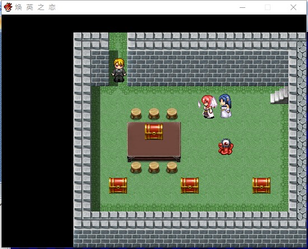Click the top-left wooden stool
The height and width of the screenshot is (249, 308).
(136, 114)
